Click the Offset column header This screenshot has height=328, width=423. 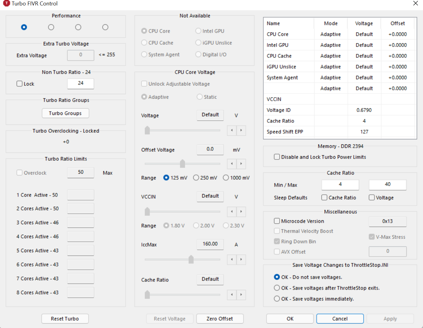pyautogui.click(x=397, y=23)
